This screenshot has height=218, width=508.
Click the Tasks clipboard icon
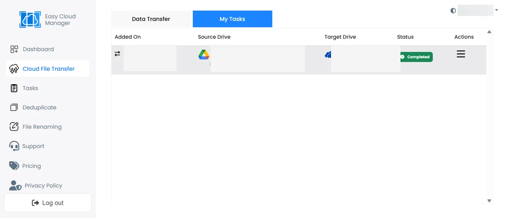tap(14, 88)
